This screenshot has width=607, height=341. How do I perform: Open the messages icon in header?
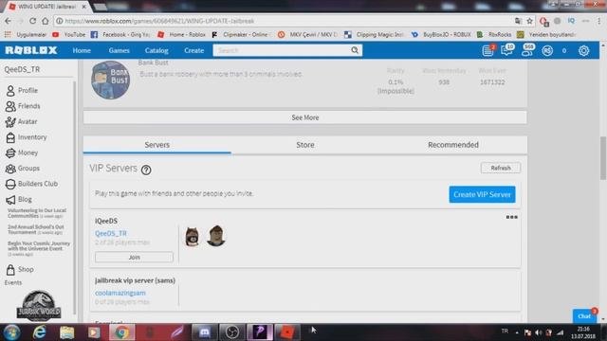pos(507,50)
